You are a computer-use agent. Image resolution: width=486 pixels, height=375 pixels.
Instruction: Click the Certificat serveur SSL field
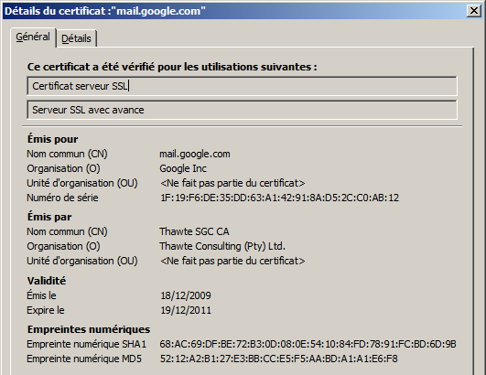(242, 86)
